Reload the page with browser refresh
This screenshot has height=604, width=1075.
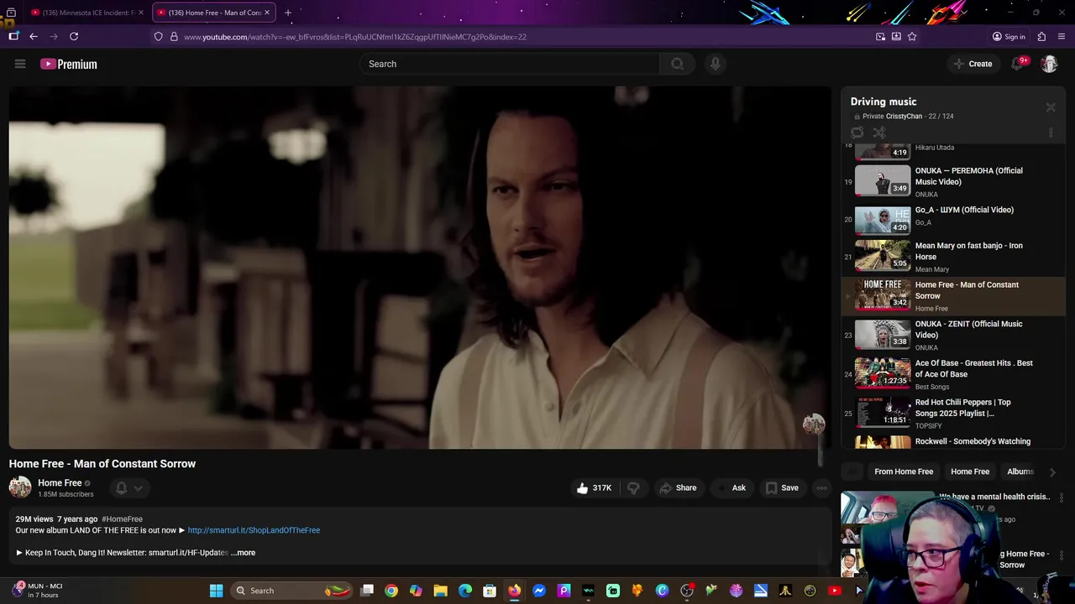pyautogui.click(x=74, y=36)
